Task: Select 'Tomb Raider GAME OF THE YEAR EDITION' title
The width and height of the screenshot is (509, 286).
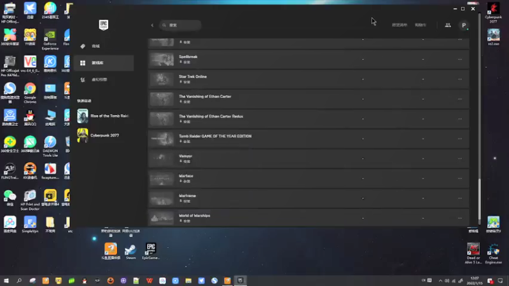Action: coord(215,136)
